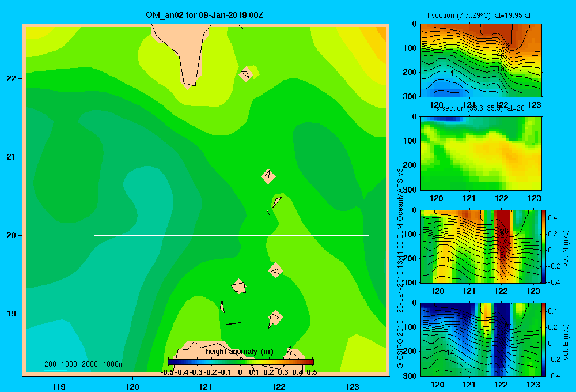The height and width of the screenshot is (392, 576).
Task: Click the vertical '© CSIRO 2019' copyright text
Action: point(400,344)
